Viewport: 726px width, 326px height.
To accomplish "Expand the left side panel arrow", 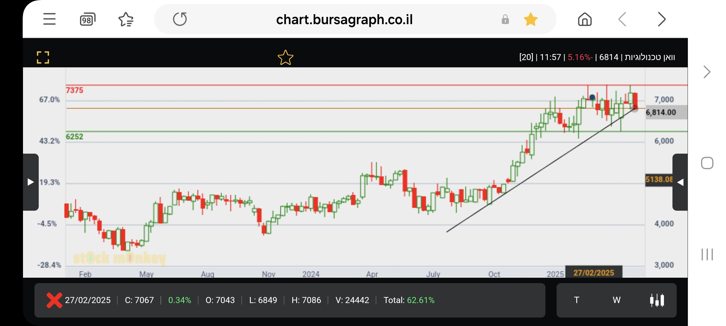I will point(31,182).
